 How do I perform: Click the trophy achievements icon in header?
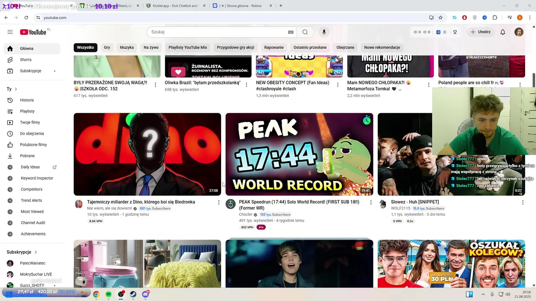[455, 32]
